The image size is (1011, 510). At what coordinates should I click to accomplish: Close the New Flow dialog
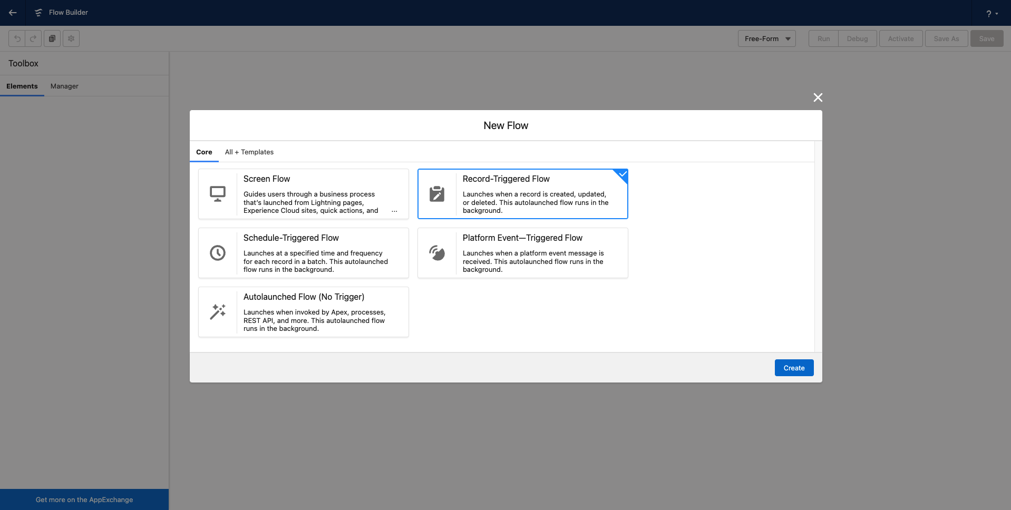pyautogui.click(x=818, y=97)
